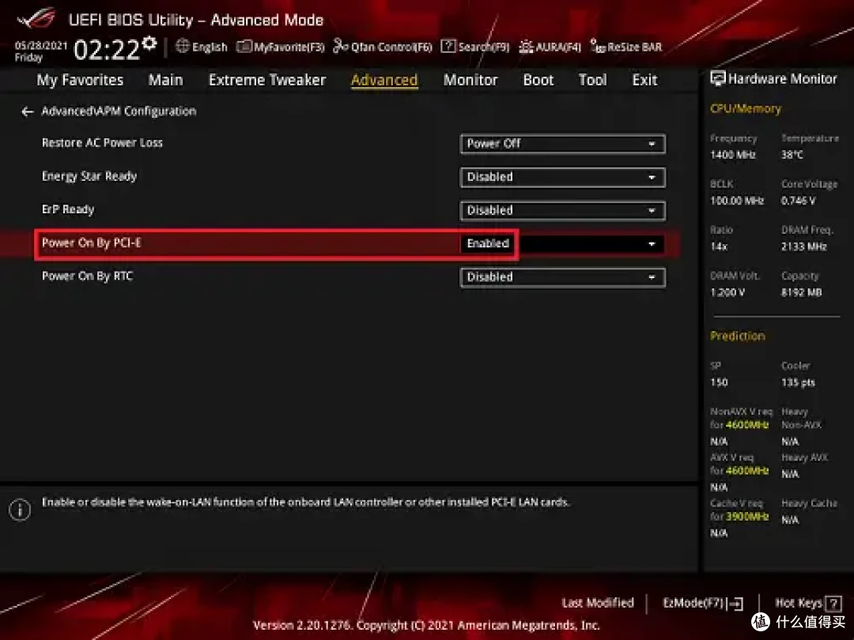This screenshot has height=640, width=854.
Task: Open AURA(F4) lighting settings
Action: [x=550, y=47]
